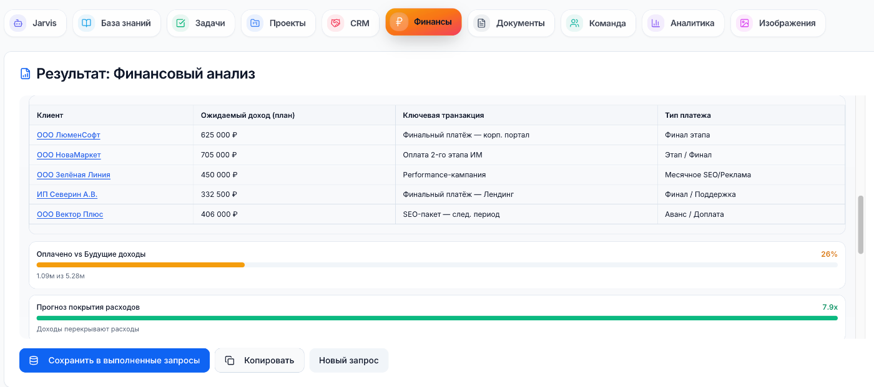Screen dimensions: 874x387
Task: Click the database icon in the save button
Action: coord(34,360)
